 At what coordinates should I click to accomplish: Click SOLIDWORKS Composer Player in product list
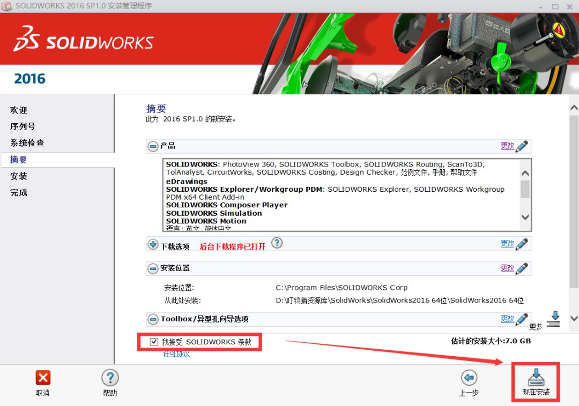(227, 205)
